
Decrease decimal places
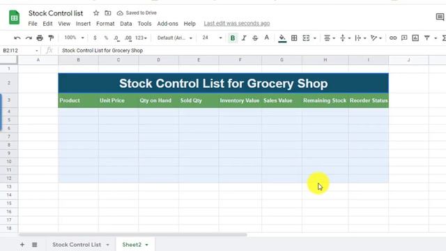tap(116, 38)
